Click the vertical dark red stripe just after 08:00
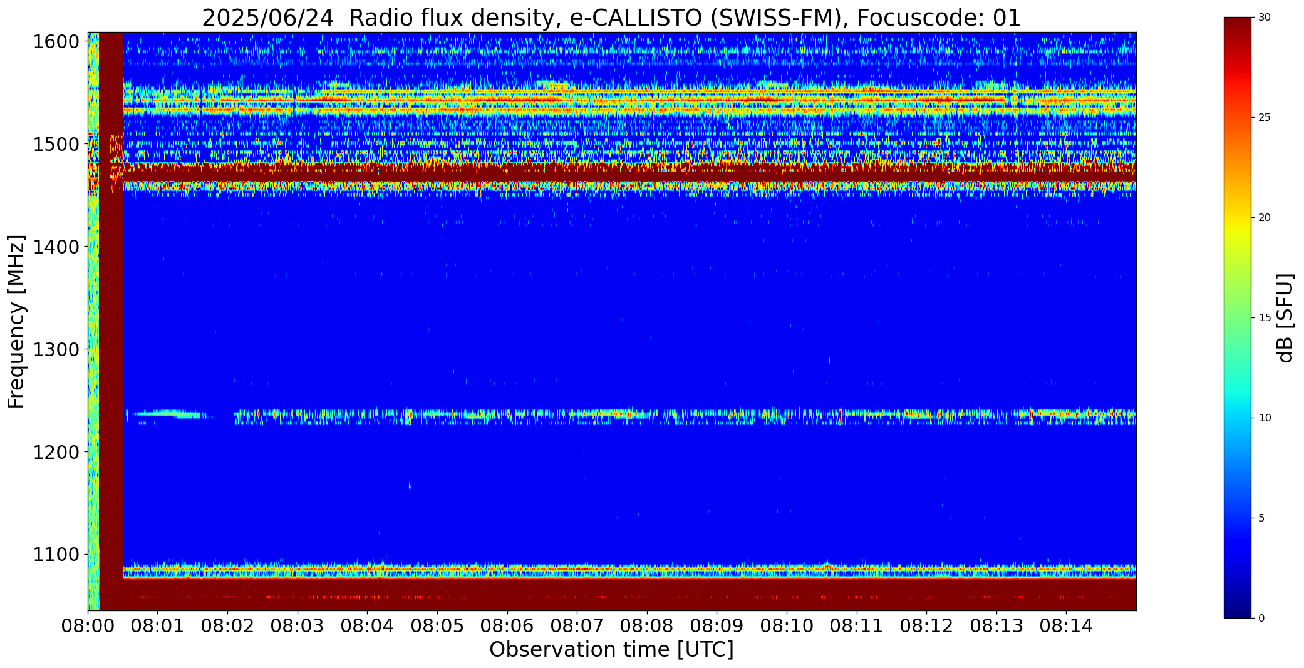Screen dimensions: 1304x668 [x=111, y=321]
